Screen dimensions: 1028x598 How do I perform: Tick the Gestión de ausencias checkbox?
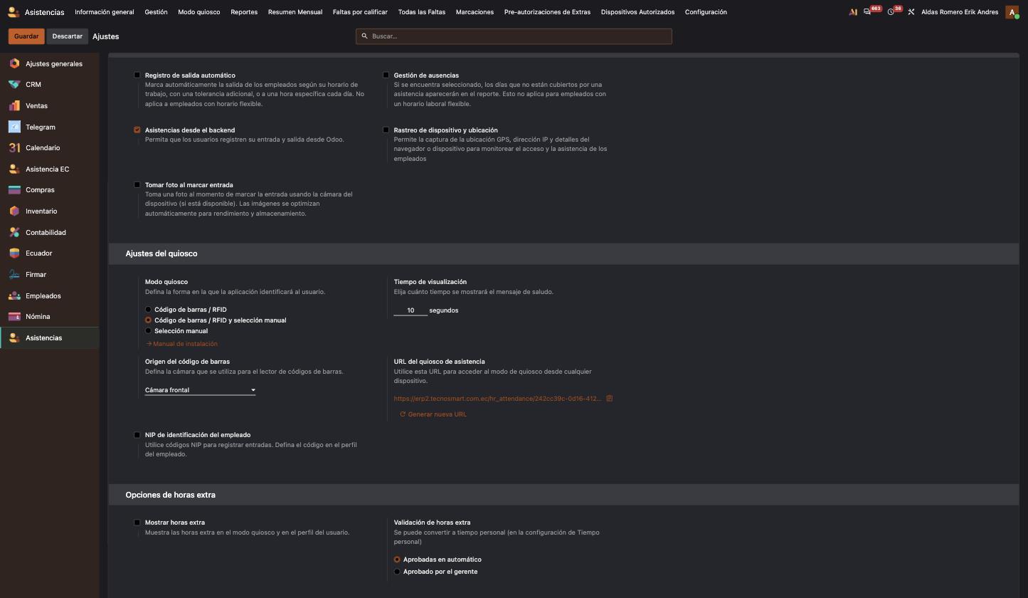click(x=386, y=75)
